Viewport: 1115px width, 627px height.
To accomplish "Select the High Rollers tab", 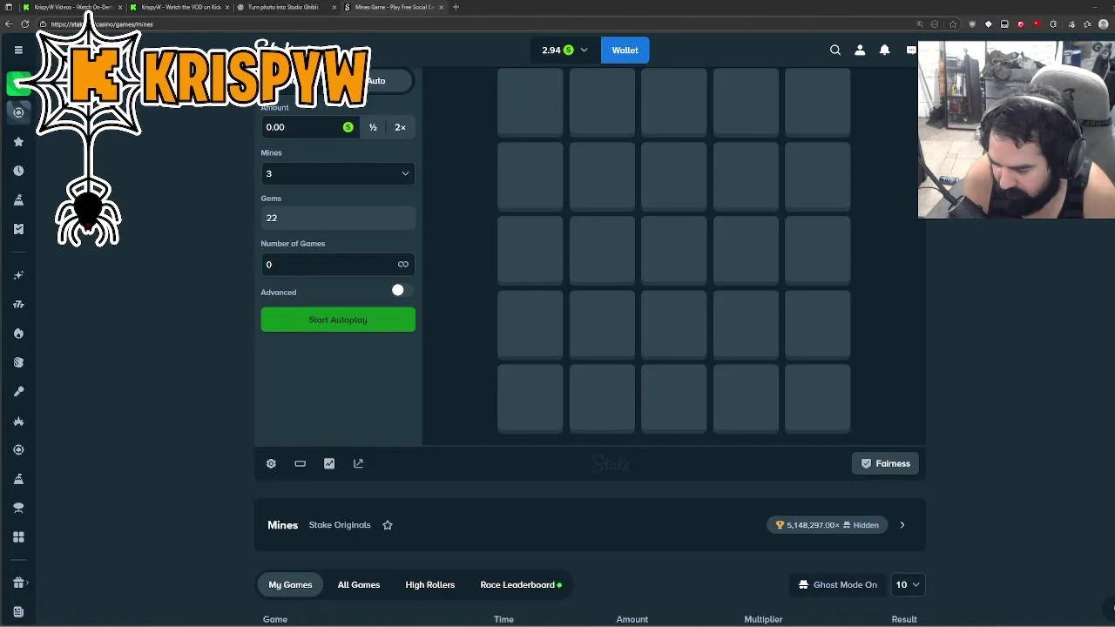I will [x=430, y=584].
